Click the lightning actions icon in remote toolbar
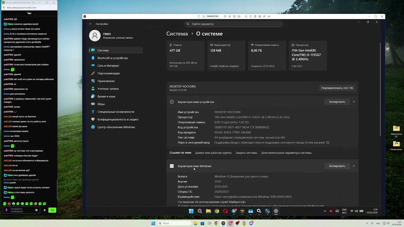404x227 pixels. click(x=230, y=16)
